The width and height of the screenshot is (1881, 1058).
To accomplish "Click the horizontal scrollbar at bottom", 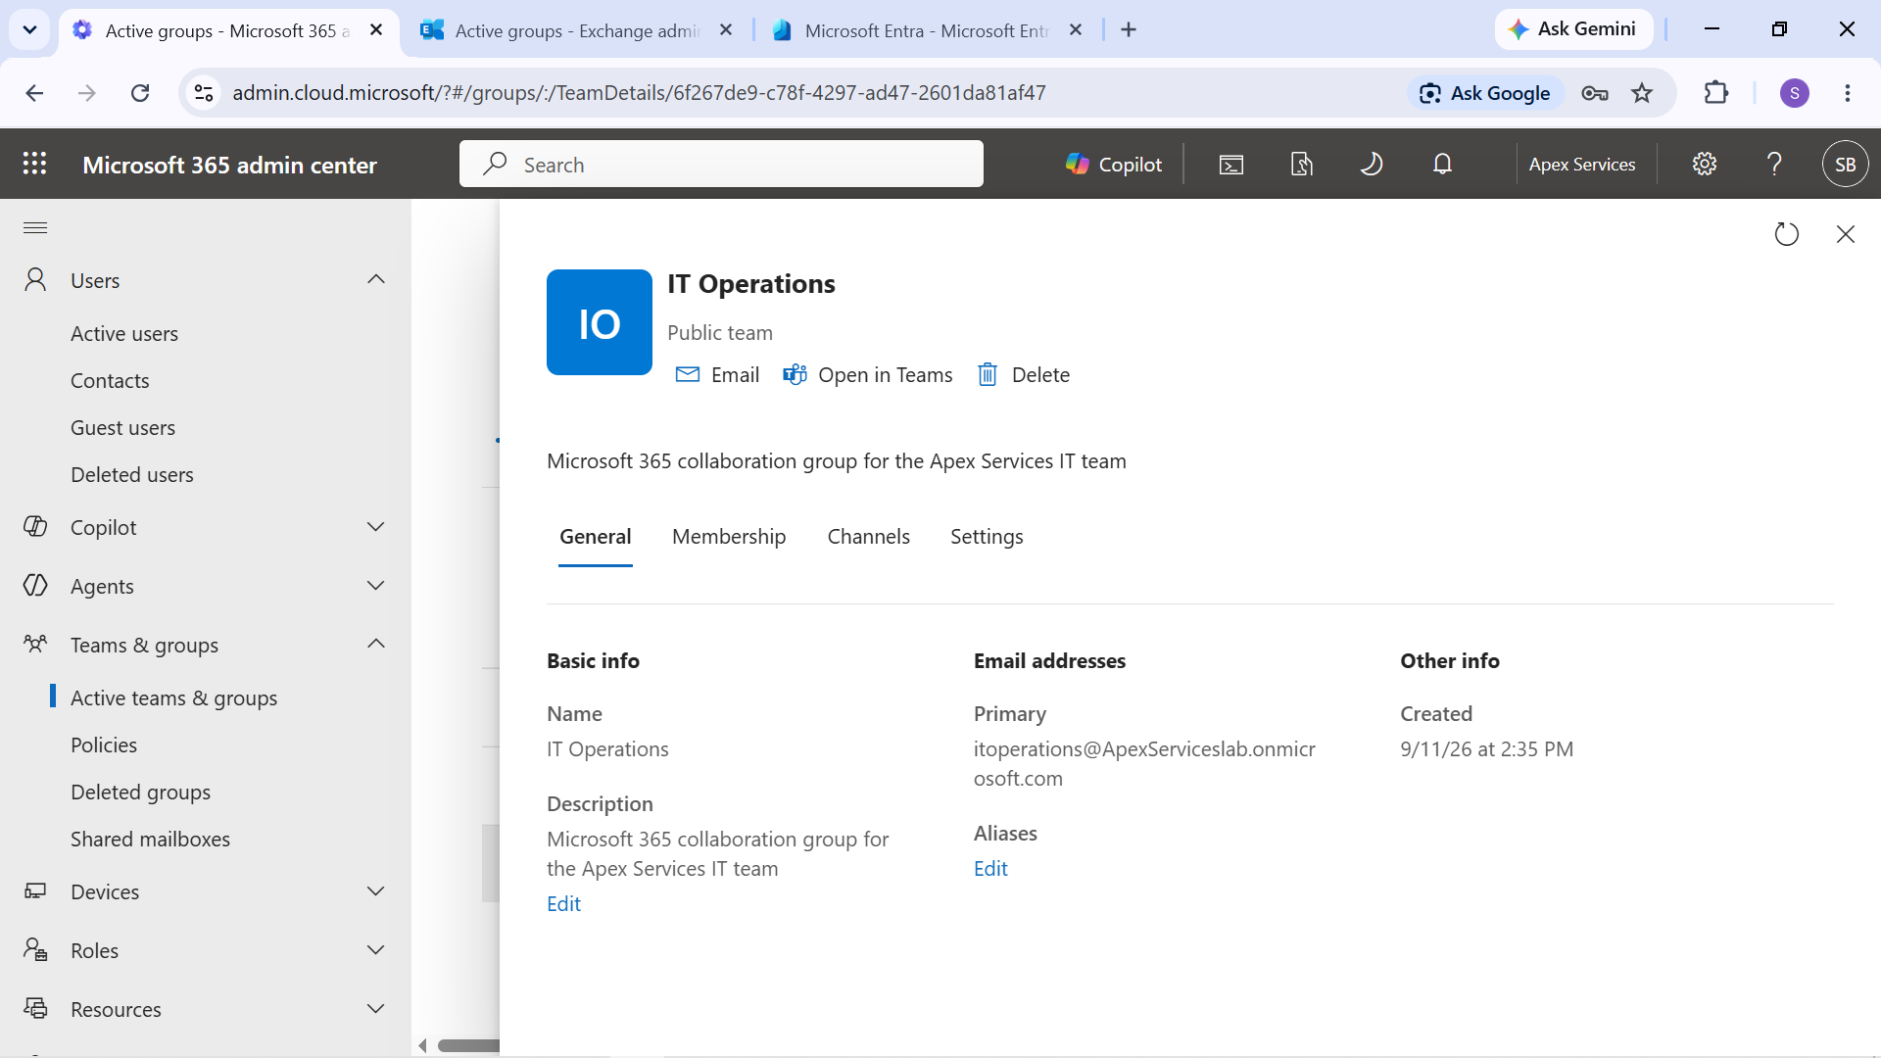I will 468,1045.
